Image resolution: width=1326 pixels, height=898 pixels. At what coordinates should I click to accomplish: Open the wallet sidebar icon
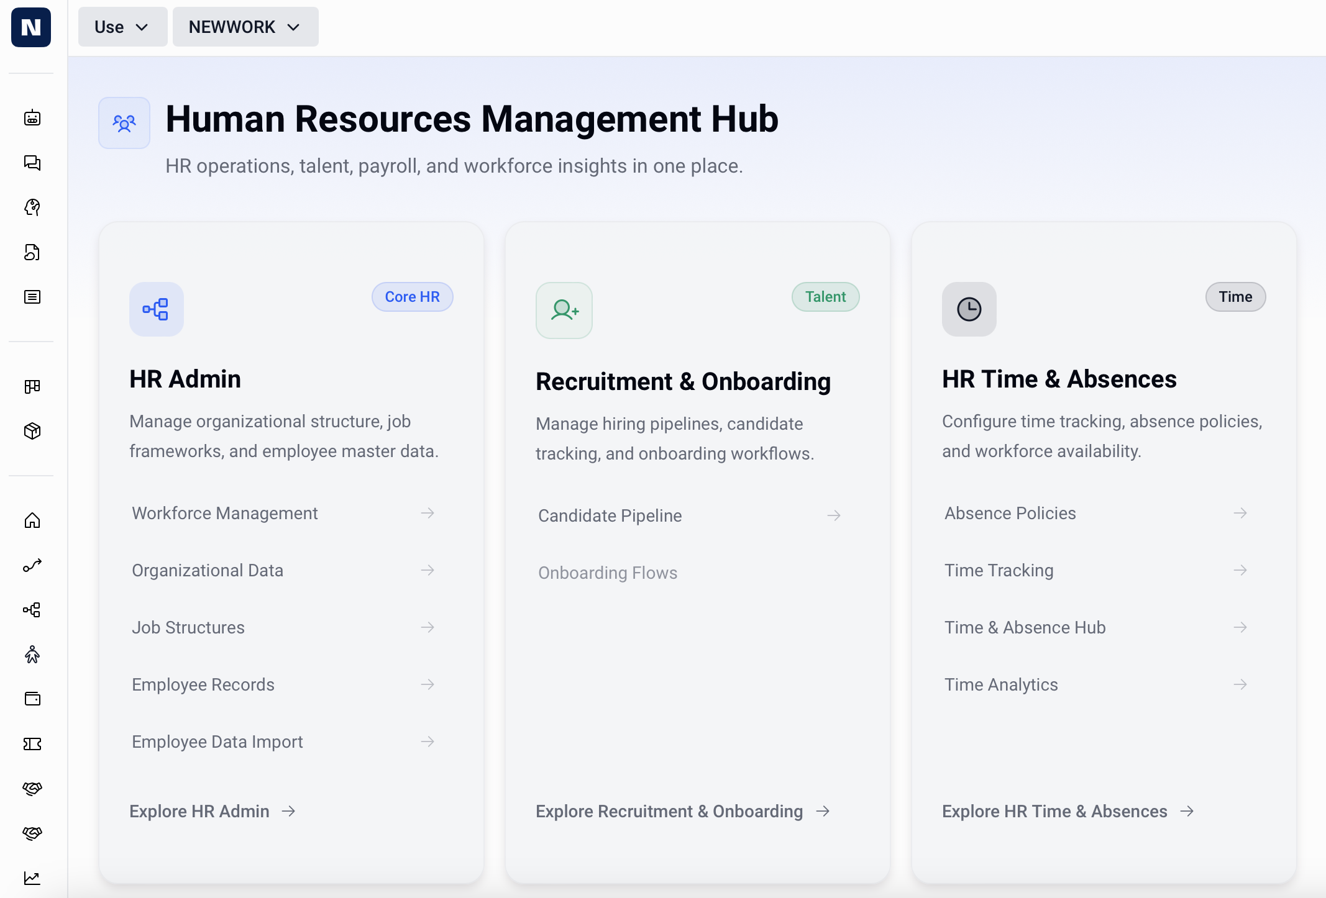pyautogui.click(x=32, y=699)
